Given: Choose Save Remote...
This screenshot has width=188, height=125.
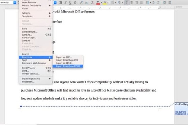Looking at the screenshot, I should coord(36,32).
